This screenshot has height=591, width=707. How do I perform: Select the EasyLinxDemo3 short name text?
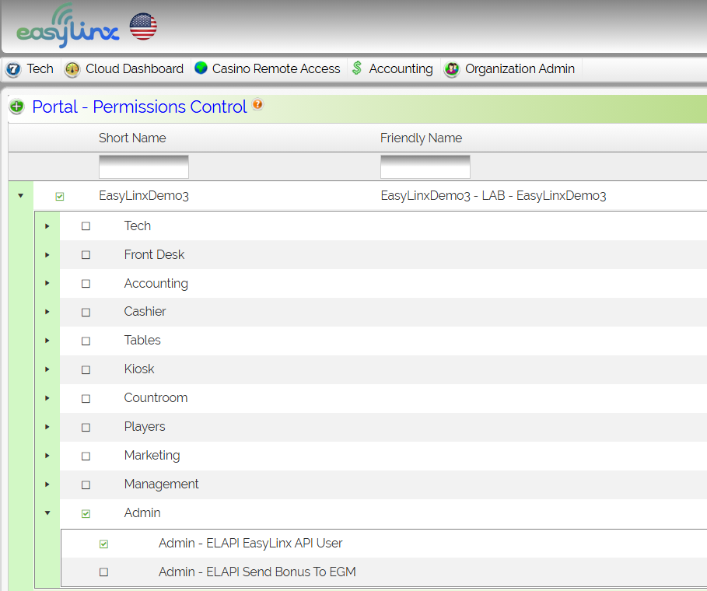pos(144,196)
